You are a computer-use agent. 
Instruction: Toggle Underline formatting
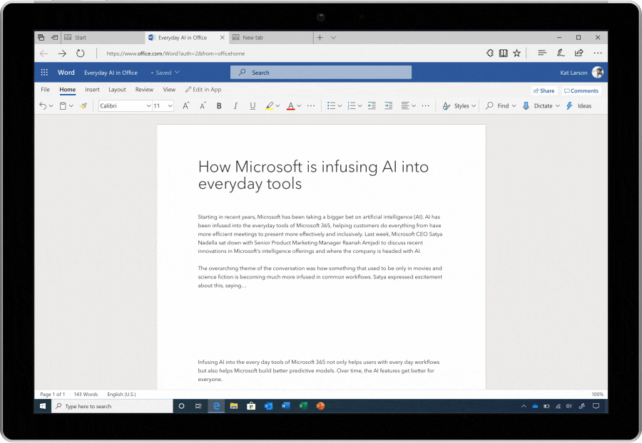click(x=252, y=105)
